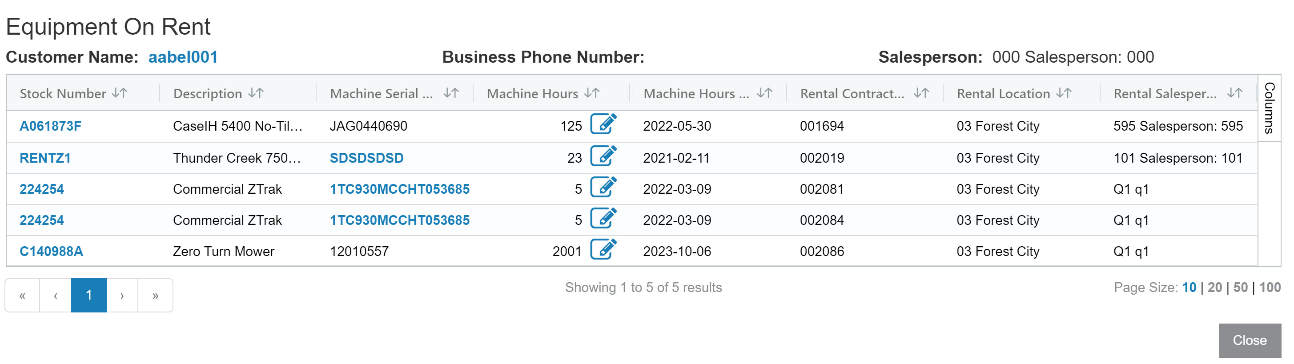The height and width of the screenshot is (364, 1294).
Task: Close the Equipment On Rent dialog
Action: (x=1250, y=340)
